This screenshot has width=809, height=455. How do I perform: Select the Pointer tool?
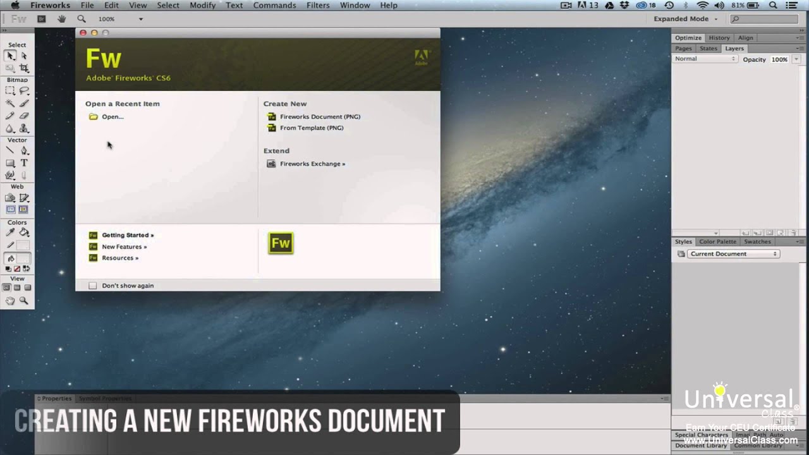coord(11,56)
